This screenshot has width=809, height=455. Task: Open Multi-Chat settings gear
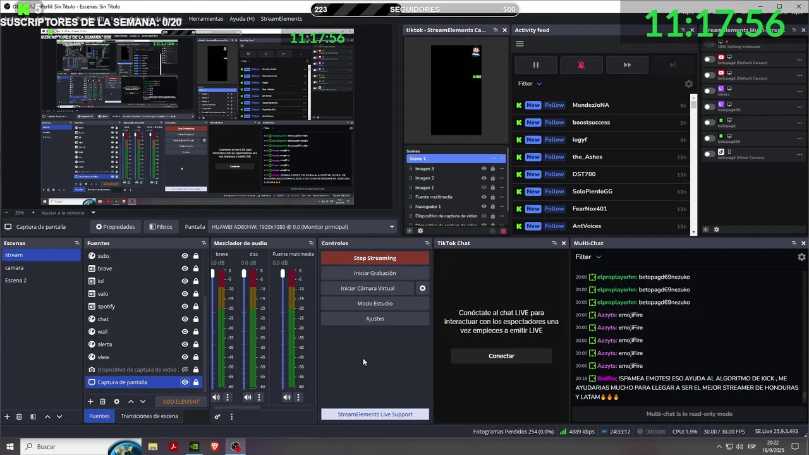click(x=801, y=257)
